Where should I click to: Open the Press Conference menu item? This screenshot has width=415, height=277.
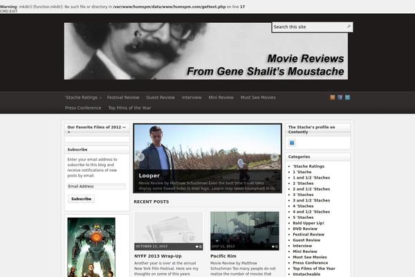(83, 108)
